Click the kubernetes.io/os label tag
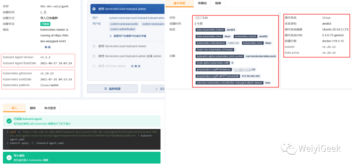This screenshot has height=165, width=352. tap(253, 43)
